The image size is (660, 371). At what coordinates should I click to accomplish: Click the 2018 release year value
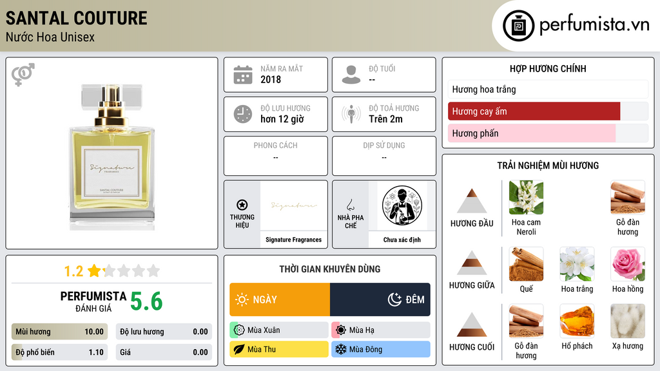point(271,79)
